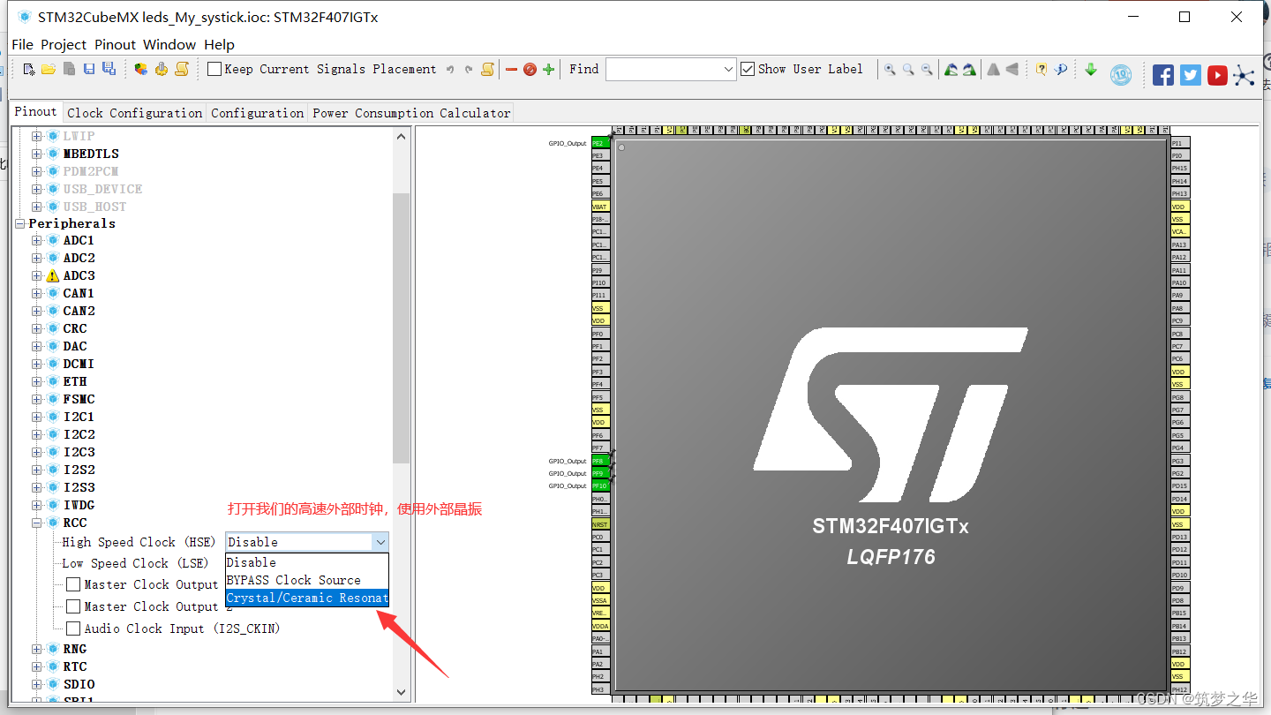Image resolution: width=1271 pixels, height=715 pixels.
Task: Save the project with the floppy disk icon
Action: tap(89, 69)
